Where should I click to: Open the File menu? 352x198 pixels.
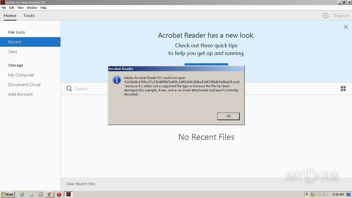point(4,8)
